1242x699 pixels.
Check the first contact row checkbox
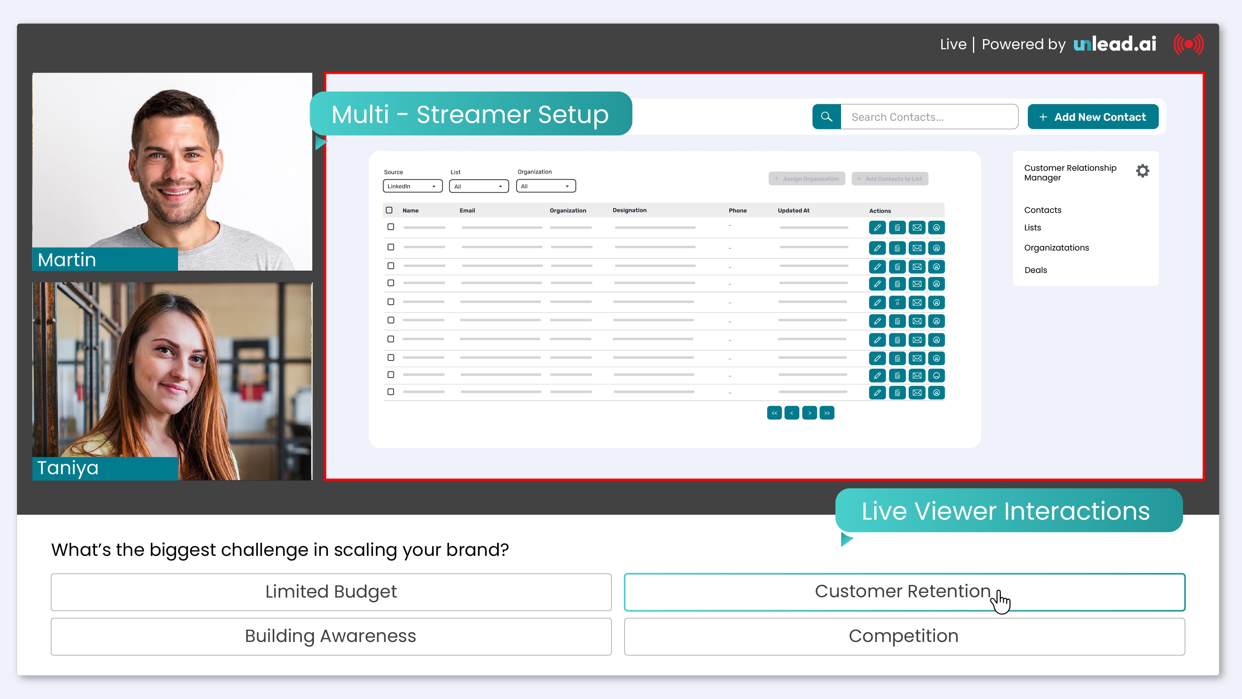coord(391,227)
